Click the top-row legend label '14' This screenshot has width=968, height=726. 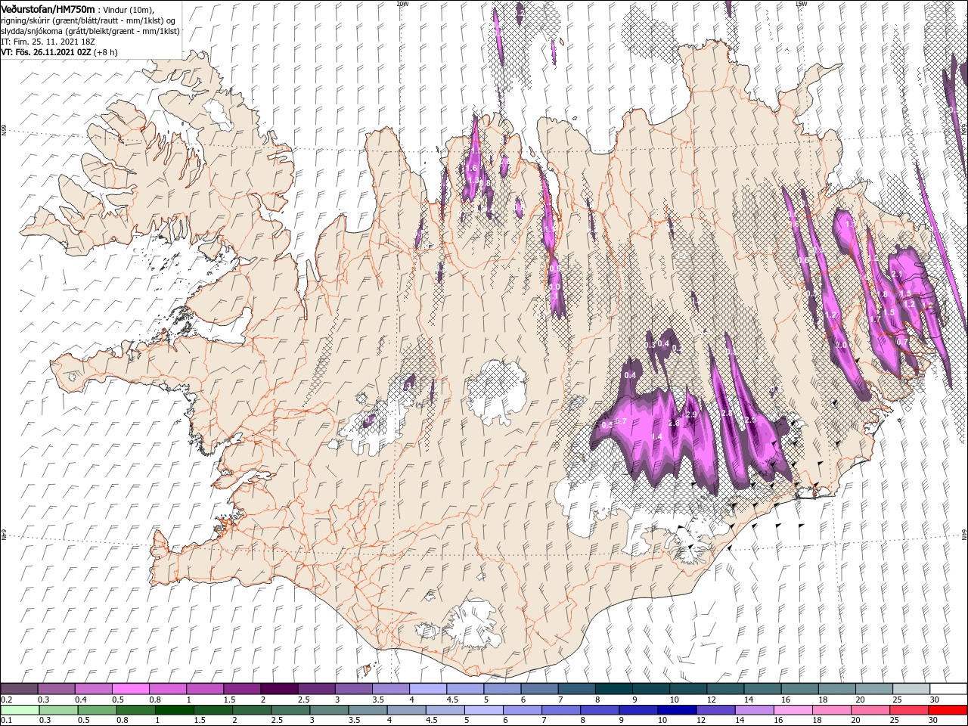tap(749, 700)
